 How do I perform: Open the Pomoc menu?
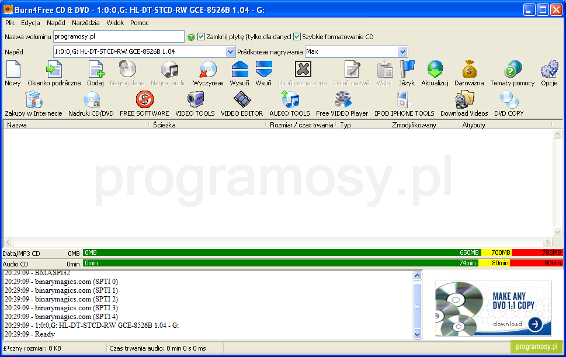click(x=140, y=23)
